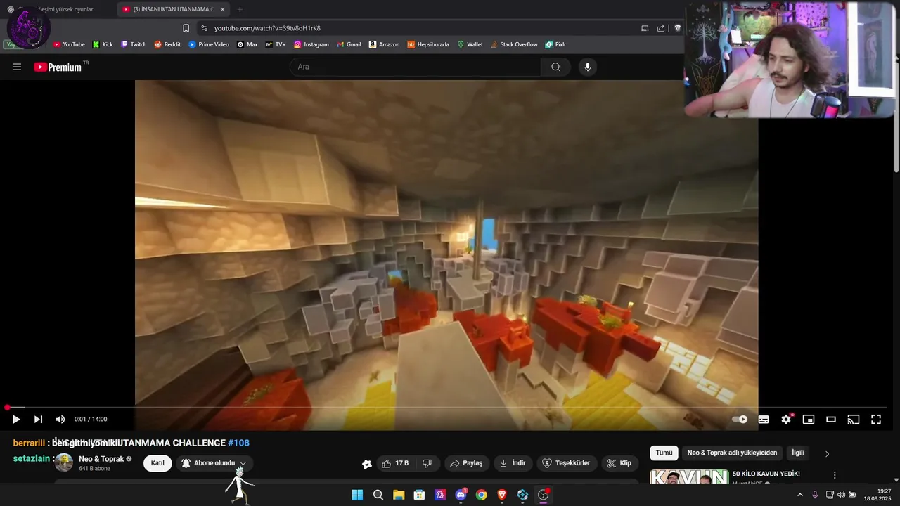
Task: Show hidden system tray icons
Action: coord(799,495)
